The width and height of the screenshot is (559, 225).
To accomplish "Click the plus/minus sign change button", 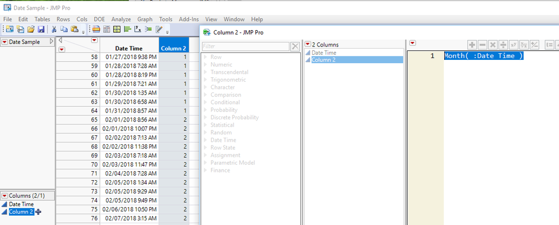I will click(534, 45).
